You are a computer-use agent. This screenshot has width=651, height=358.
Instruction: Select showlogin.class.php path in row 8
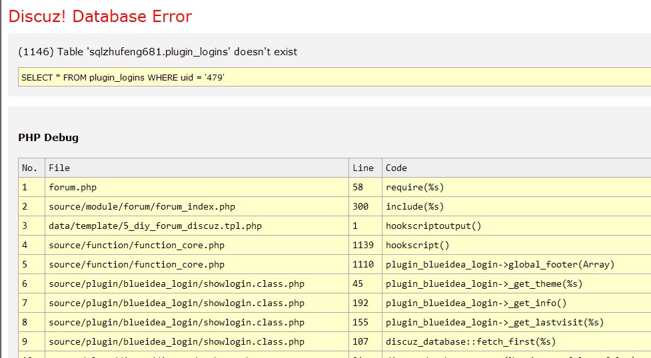(177, 322)
